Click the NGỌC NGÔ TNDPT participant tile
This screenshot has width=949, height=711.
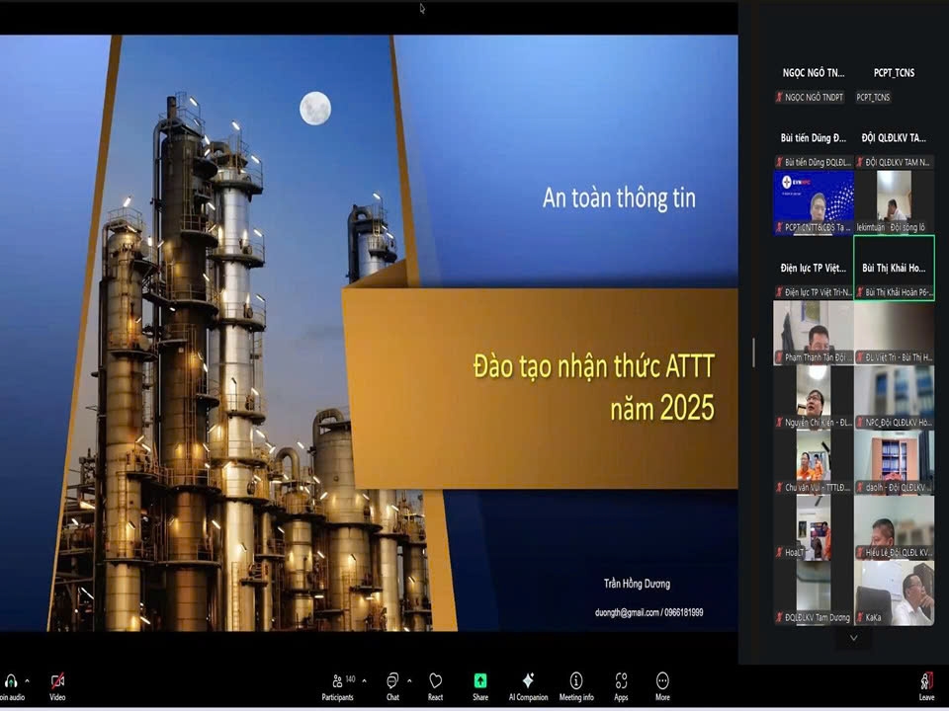pos(814,84)
